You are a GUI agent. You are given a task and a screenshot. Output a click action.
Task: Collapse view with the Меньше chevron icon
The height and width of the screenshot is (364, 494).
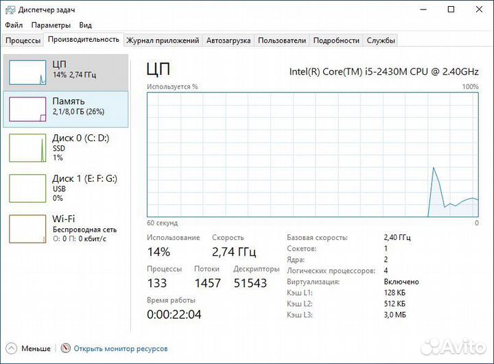(12, 348)
